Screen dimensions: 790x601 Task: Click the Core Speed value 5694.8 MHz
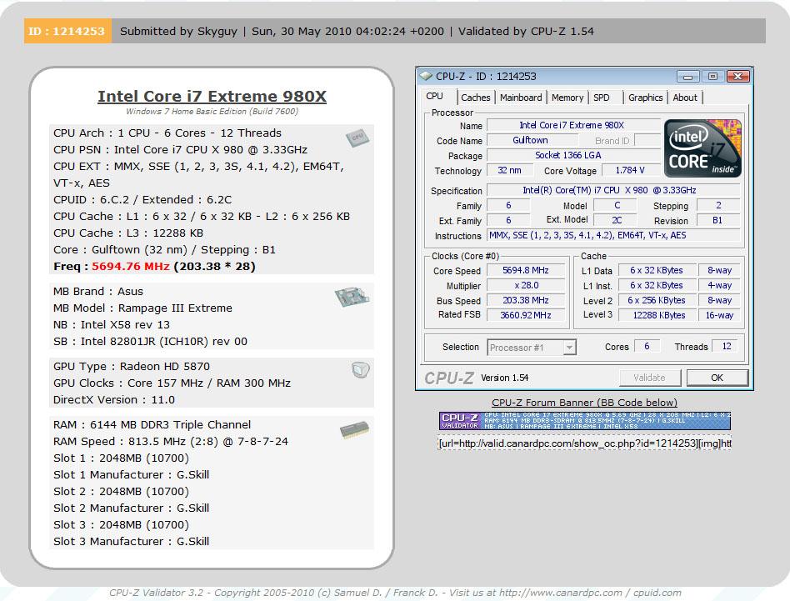click(x=526, y=270)
